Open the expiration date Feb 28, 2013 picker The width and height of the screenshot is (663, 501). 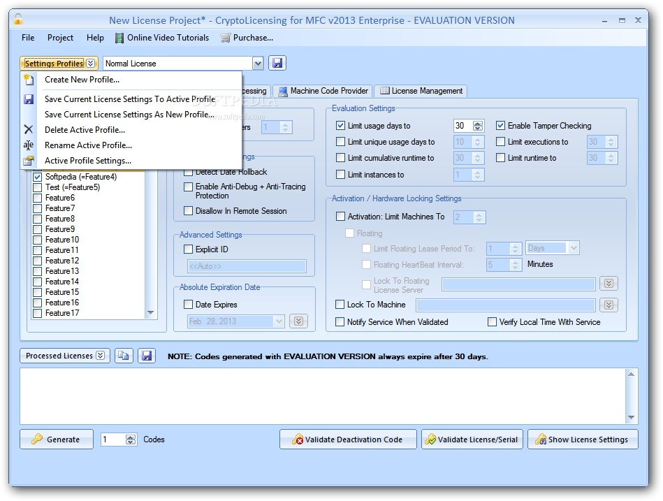[x=279, y=321]
